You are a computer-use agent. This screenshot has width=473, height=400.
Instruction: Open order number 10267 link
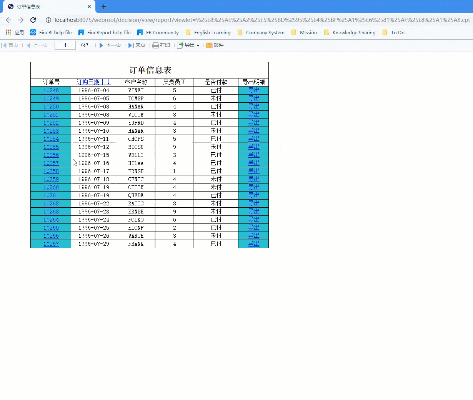click(51, 244)
